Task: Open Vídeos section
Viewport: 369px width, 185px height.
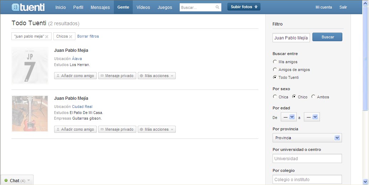Action: pos(143,7)
